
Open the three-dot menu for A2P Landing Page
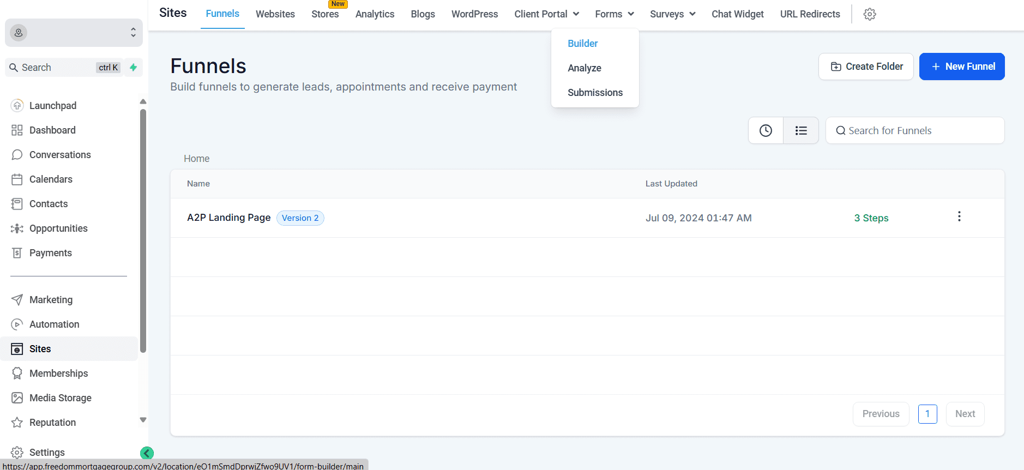click(959, 217)
